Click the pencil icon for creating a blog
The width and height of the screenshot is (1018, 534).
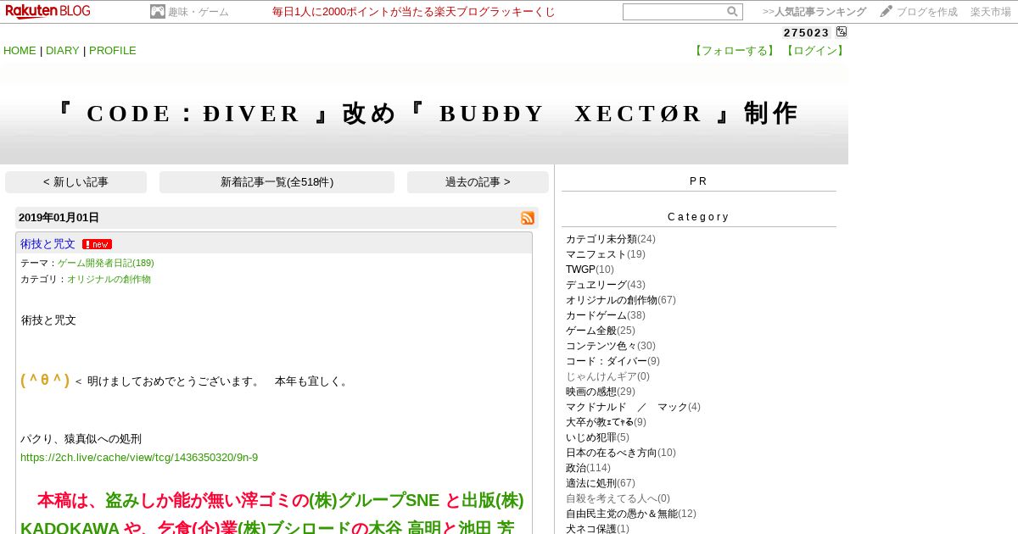pyautogui.click(x=887, y=11)
